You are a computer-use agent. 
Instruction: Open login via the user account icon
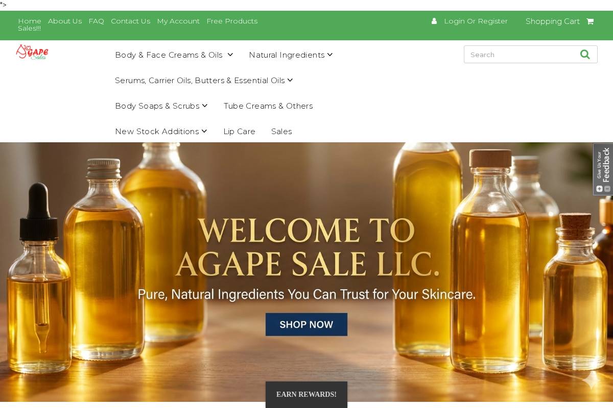coord(434,21)
